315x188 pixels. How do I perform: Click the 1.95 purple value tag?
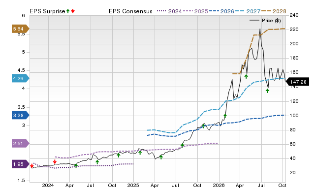[20, 164]
